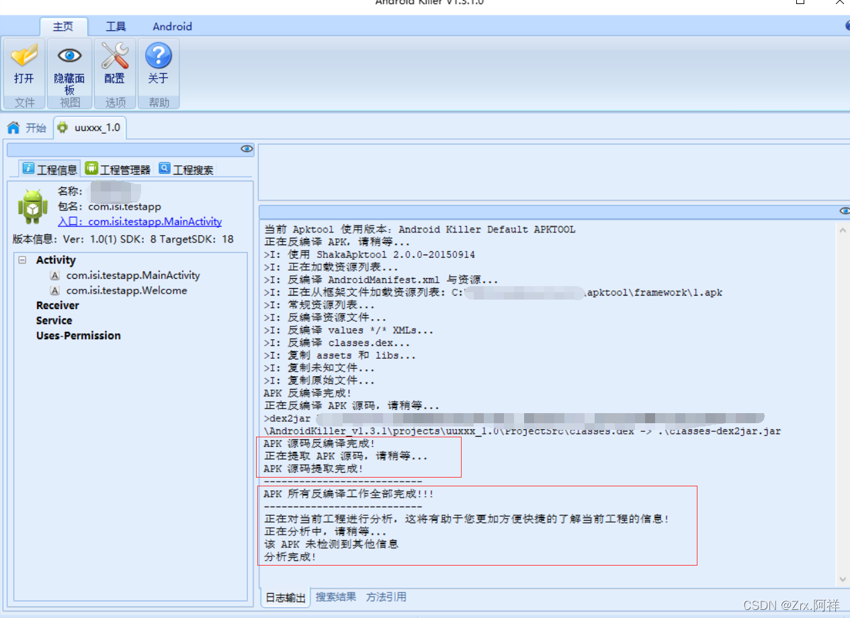Select the Uses-Permission tree node
The image size is (850, 618).
pyautogui.click(x=79, y=336)
